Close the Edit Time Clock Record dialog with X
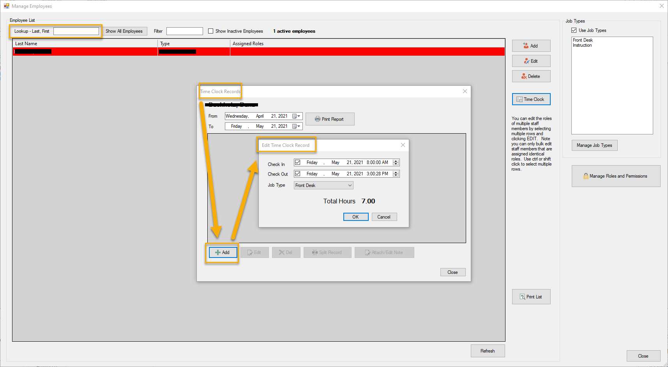The image size is (668, 367). coord(403,145)
